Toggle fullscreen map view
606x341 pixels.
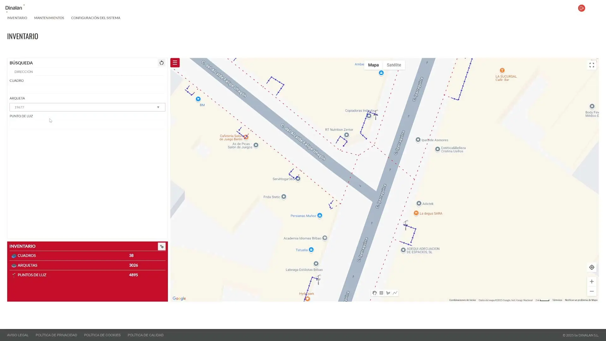591,65
